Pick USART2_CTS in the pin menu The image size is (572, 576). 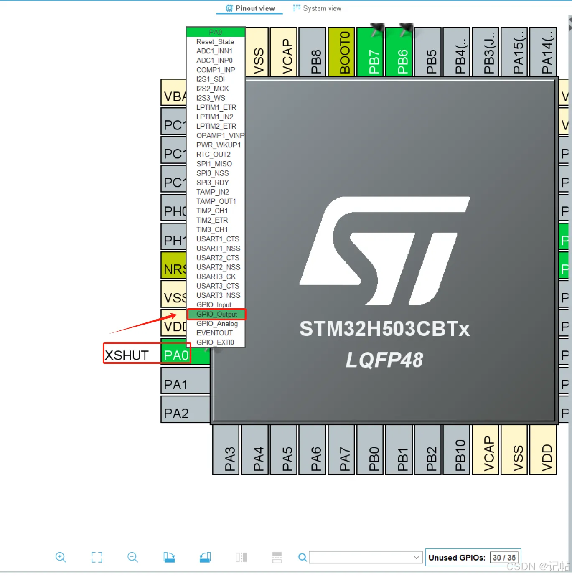coord(215,258)
